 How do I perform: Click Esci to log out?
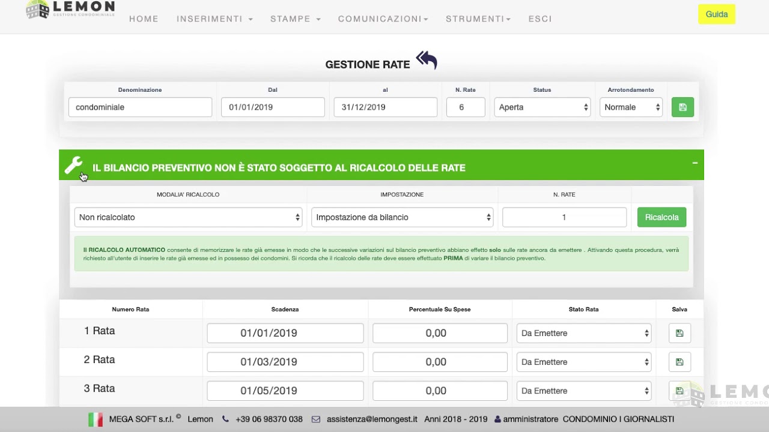tap(540, 19)
